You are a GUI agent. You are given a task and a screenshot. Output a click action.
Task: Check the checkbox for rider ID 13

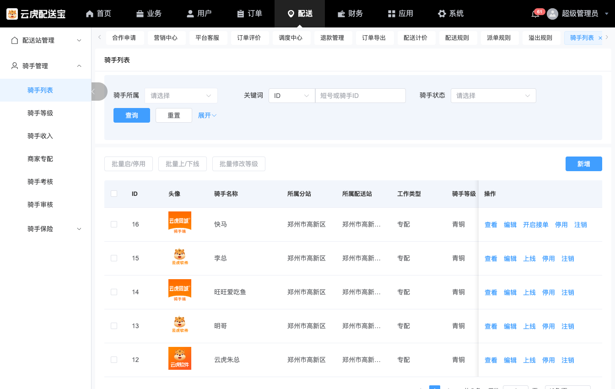coord(114,326)
